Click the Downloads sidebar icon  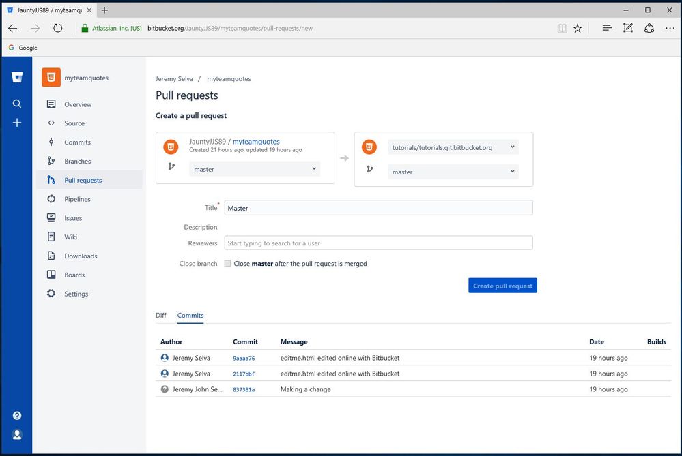click(51, 256)
